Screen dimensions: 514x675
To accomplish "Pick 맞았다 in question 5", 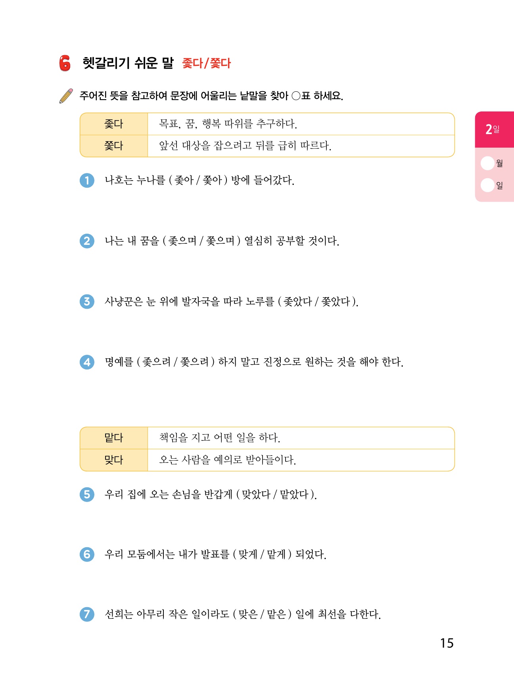I will tap(256, 494).
